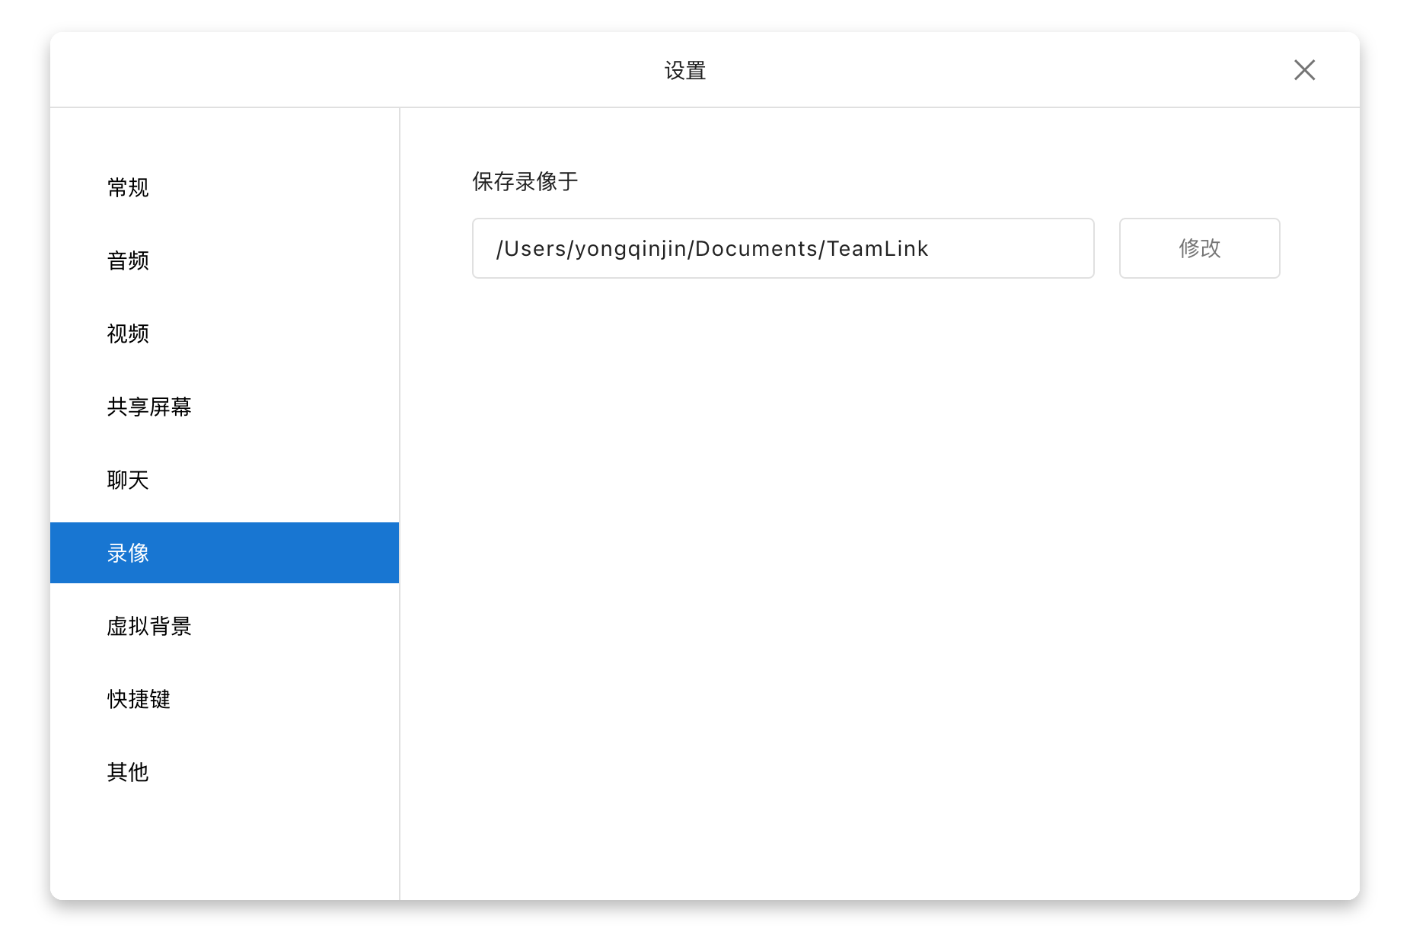Viewport: 1410px width, 932px height.
Task: Click the 保存录像于 label
Action: [x=524, y=182]
